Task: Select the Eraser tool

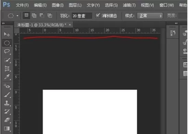Action: (x=7, y=120)
